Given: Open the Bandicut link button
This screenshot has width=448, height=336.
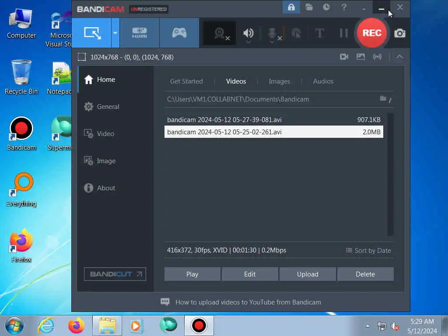Looking at the screenshot, I should point(115,274).
